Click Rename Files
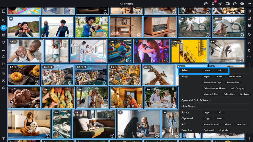Viewport: 253px width, 142px height. [233, 82]
